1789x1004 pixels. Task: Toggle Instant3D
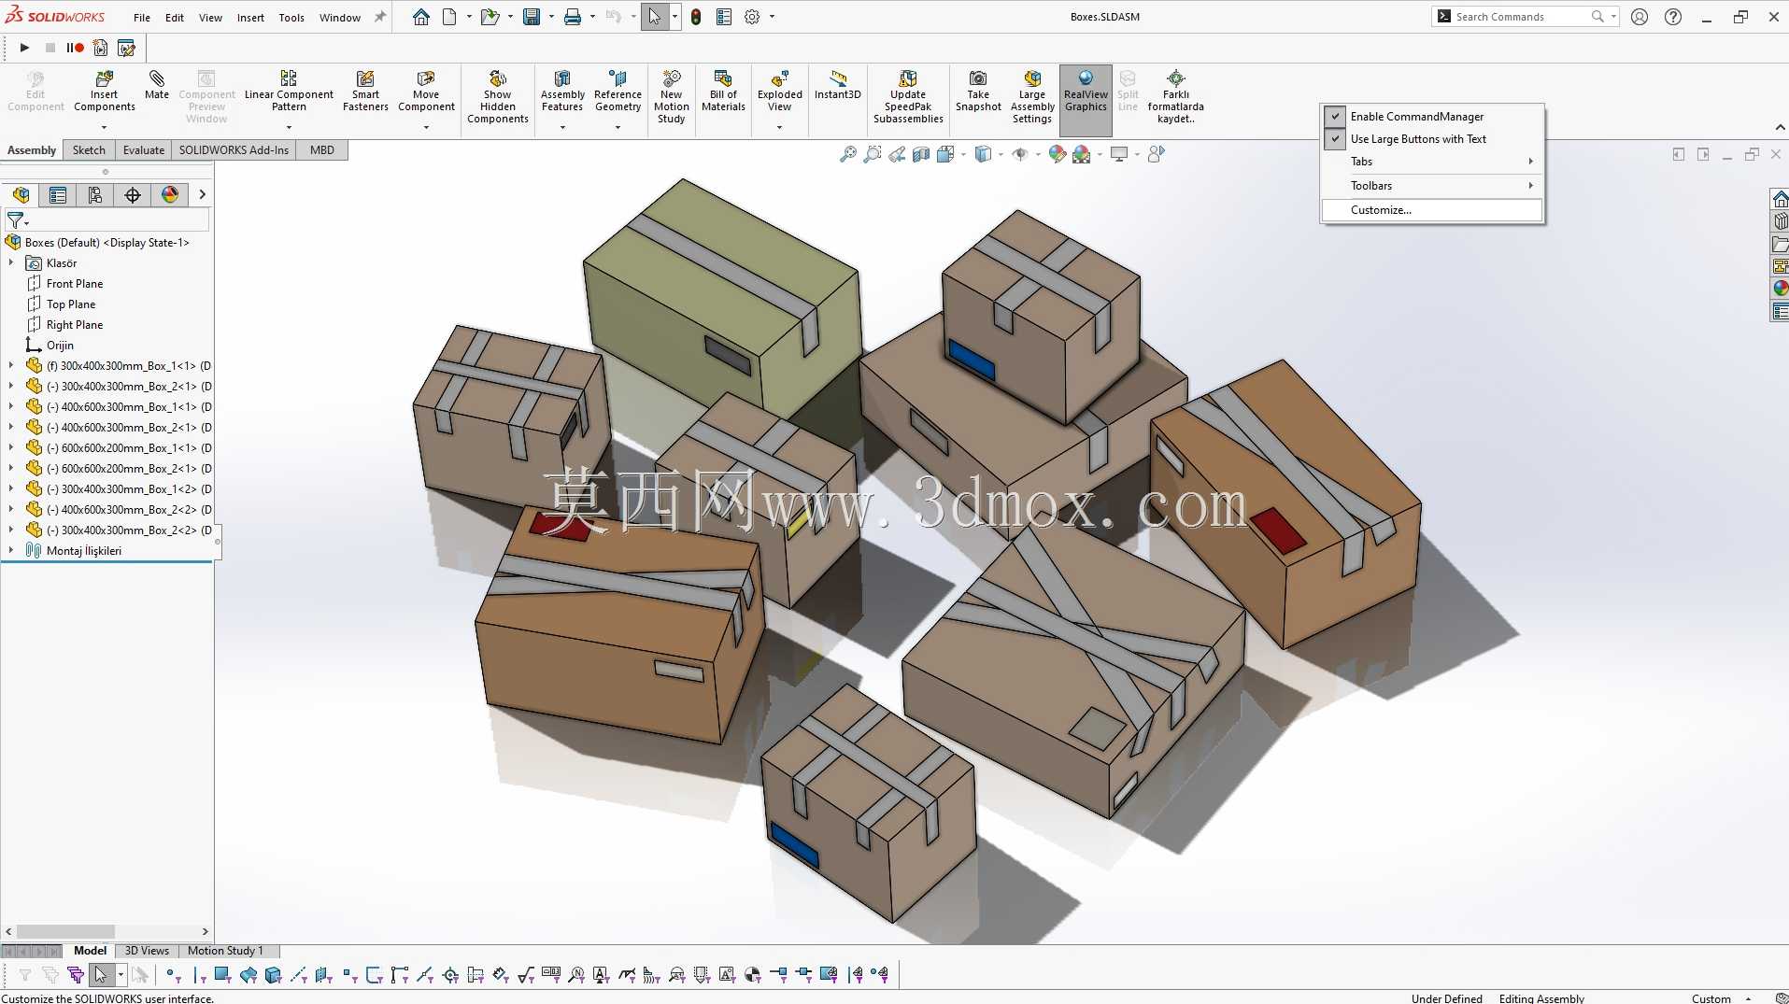click(x=837, y=85)
